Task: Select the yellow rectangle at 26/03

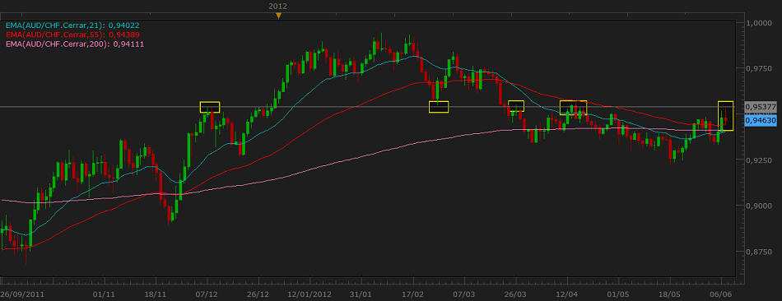Action: pos(516,105)
